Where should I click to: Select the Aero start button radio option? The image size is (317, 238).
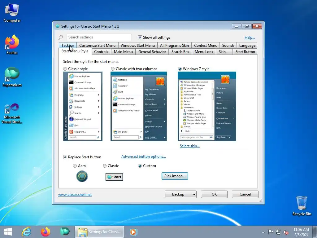pos(75,166)
